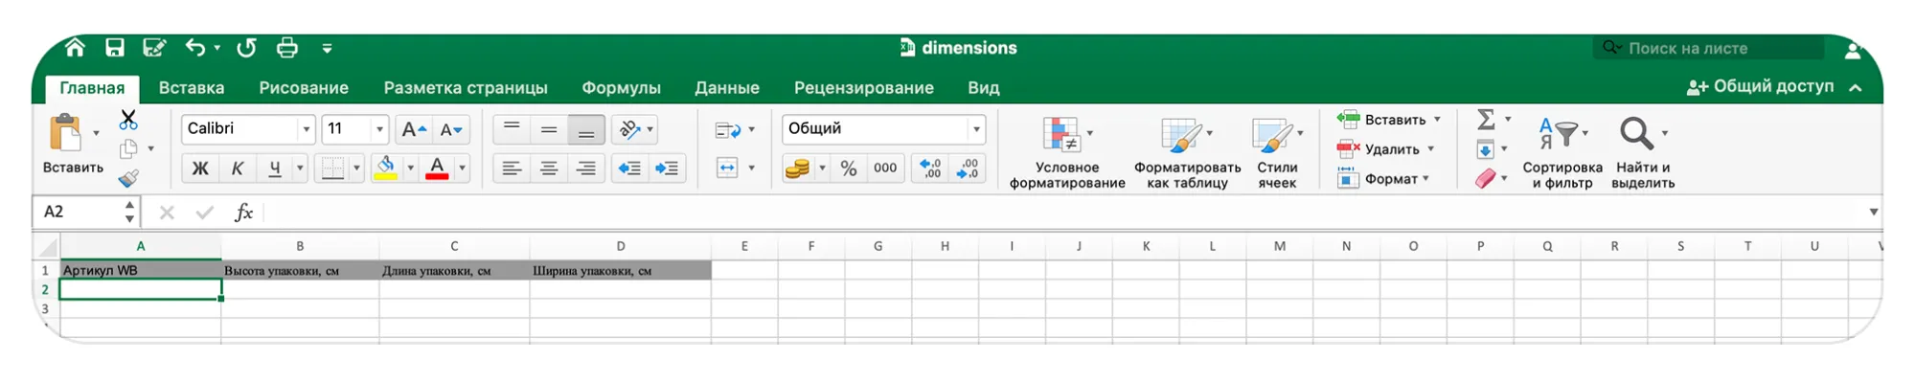Click Сортировка и фильтр button
1915x382 pixels.
1562,153
